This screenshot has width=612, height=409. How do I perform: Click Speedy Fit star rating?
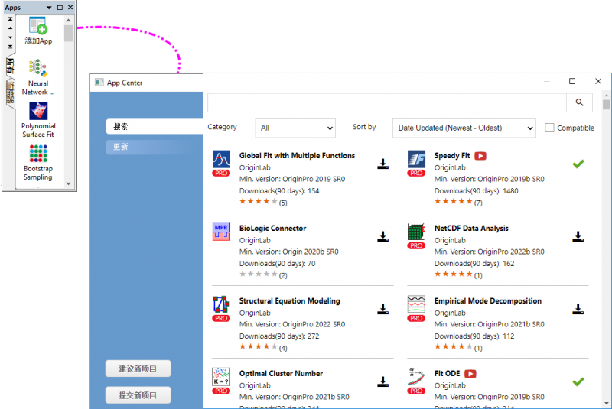point(454,202)
